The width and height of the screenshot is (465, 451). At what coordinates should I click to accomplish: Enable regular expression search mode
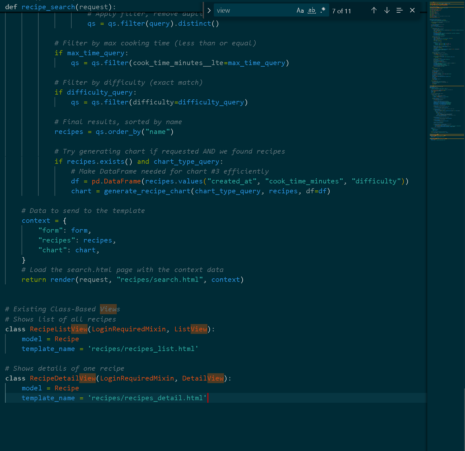coord(323,10)
